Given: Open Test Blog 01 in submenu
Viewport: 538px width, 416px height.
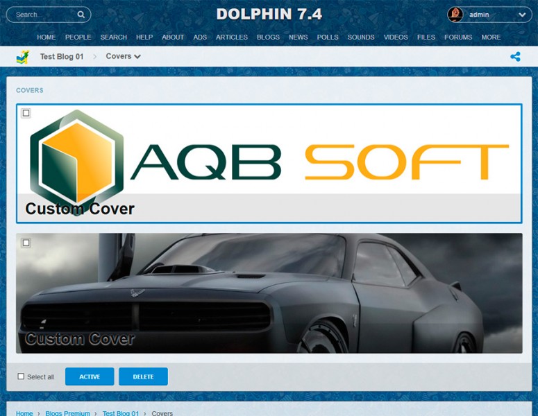Looking at the screenshot, I should [62, 57].
